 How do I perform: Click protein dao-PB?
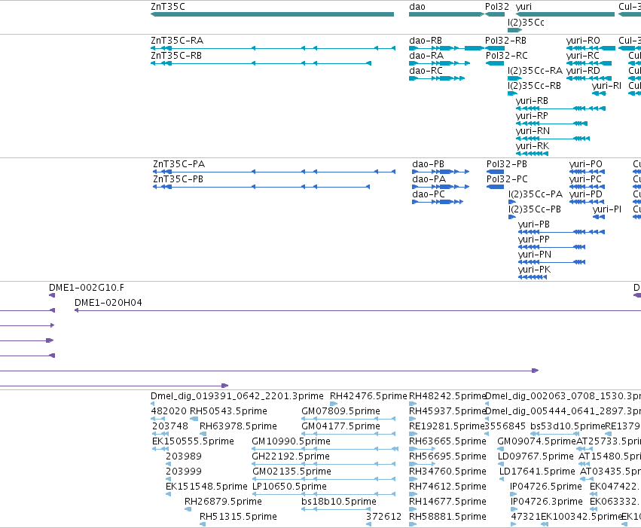pos(441,172)
